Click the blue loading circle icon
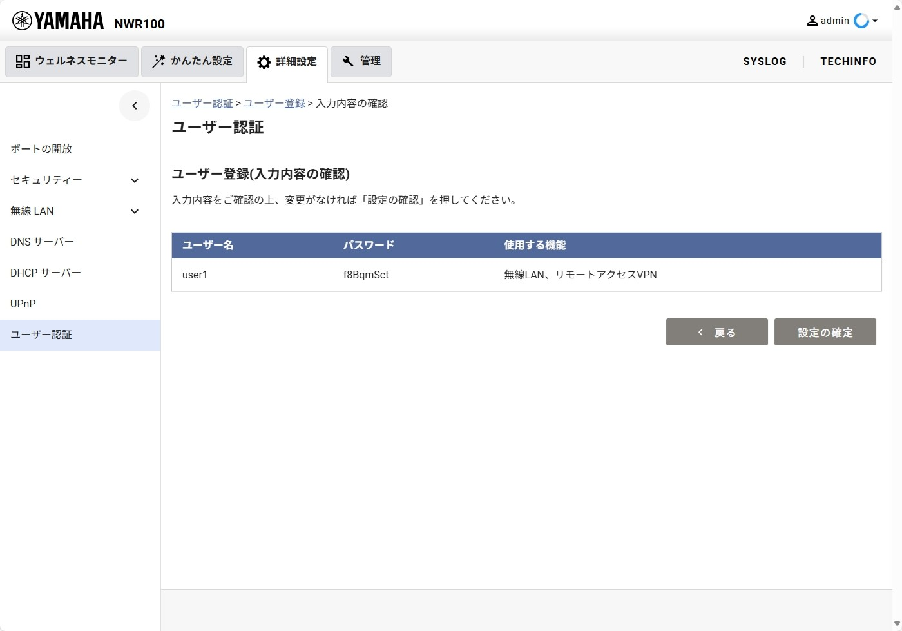This screenshot has height=631, width=902. click(861, 21)
